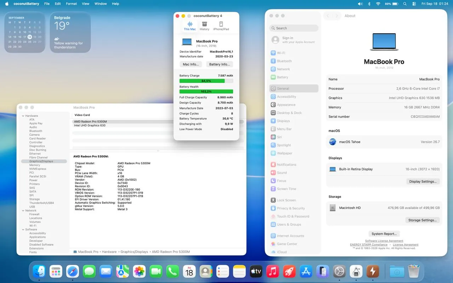Click the Wi-Fi icon in the Settings sidebar
The height and width of the screenshot is (283, 453).
(x=273, y=53)
